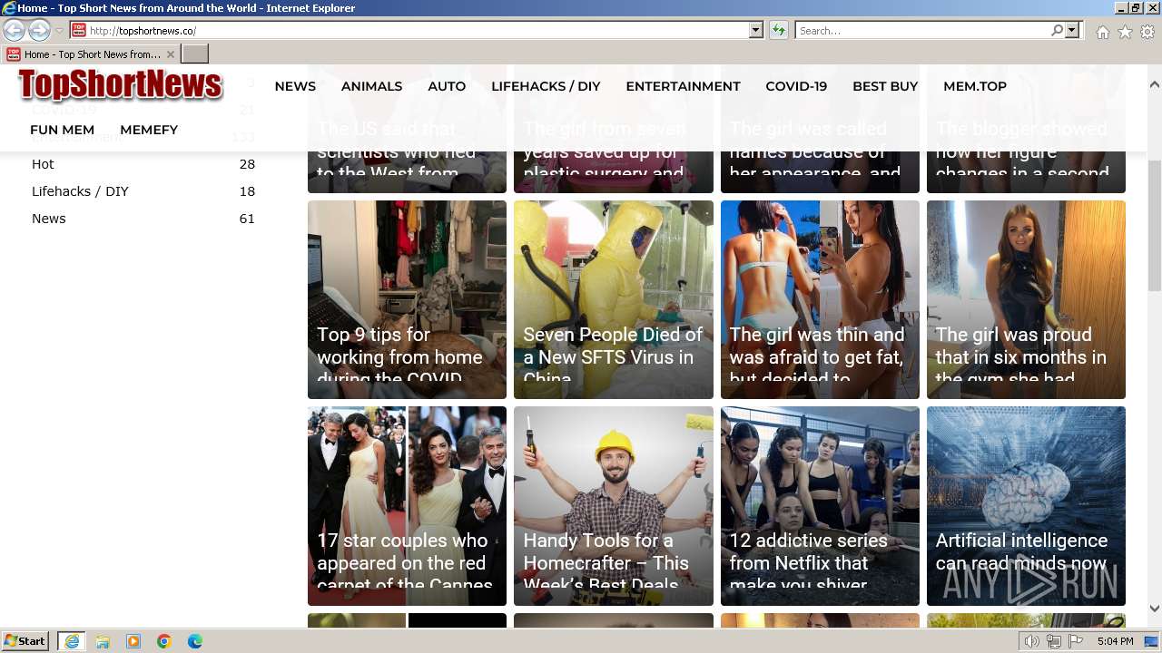The height and width of the screenshot is (653, 1162).
Task: Select the Lifehacks / DIY sidebar category
Action: pyautogui.click(x=80, y=191)
